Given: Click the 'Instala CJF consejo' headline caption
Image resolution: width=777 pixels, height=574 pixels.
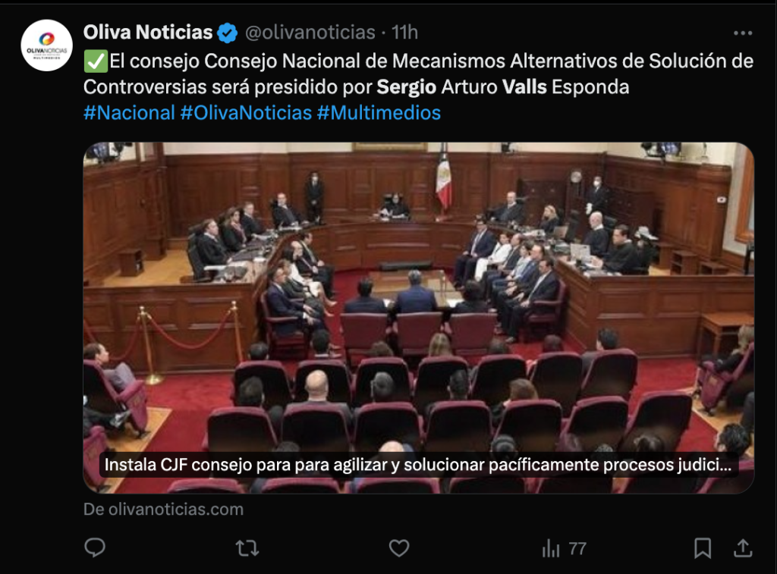Looking at the screenshot, I should click(x=418, y=465).
